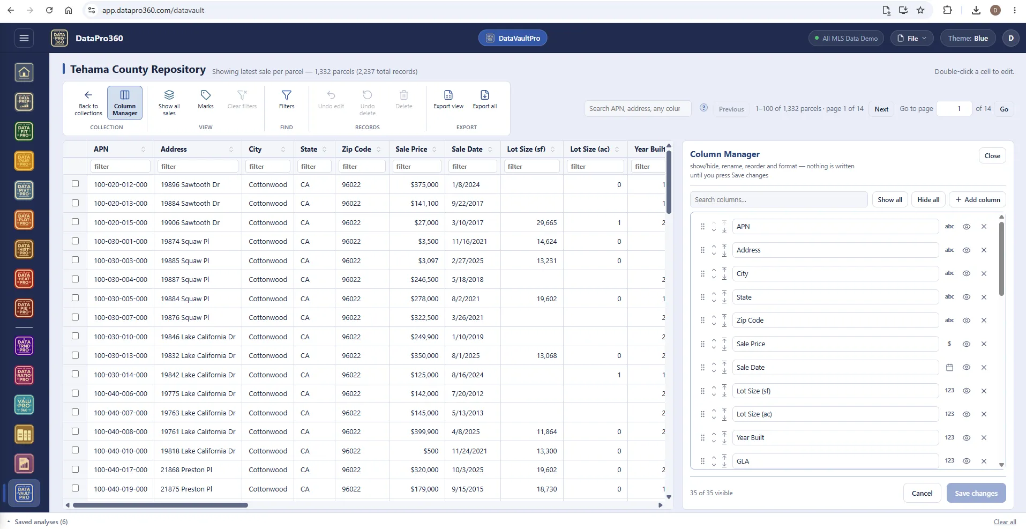Click the table horizontal scrollbar thumb

click(160, 505)
